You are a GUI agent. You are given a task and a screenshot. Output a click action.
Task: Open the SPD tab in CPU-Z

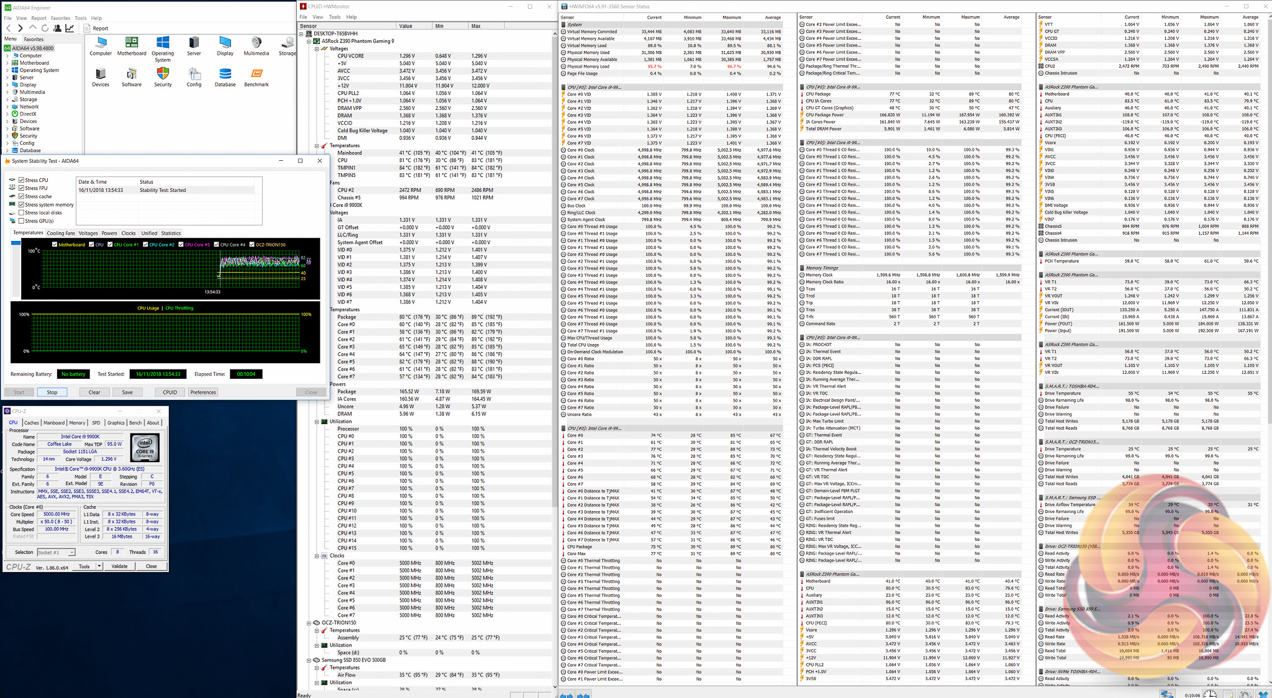point(96,422)
